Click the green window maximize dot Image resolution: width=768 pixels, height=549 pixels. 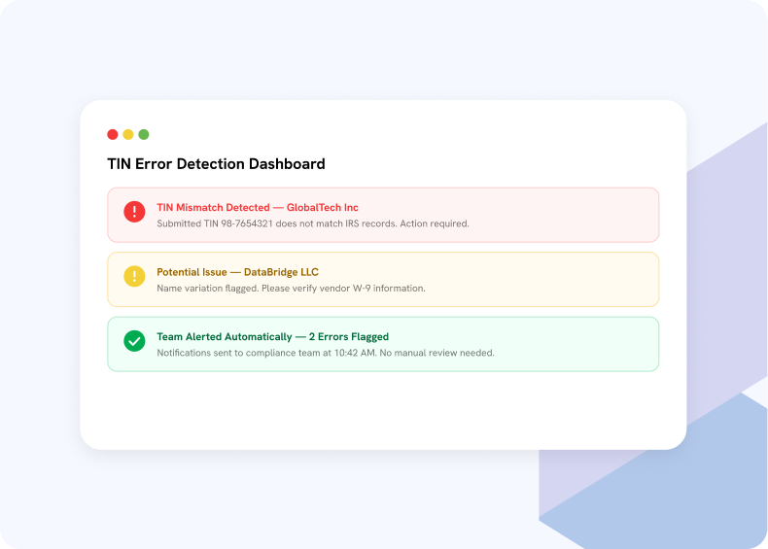144,134
